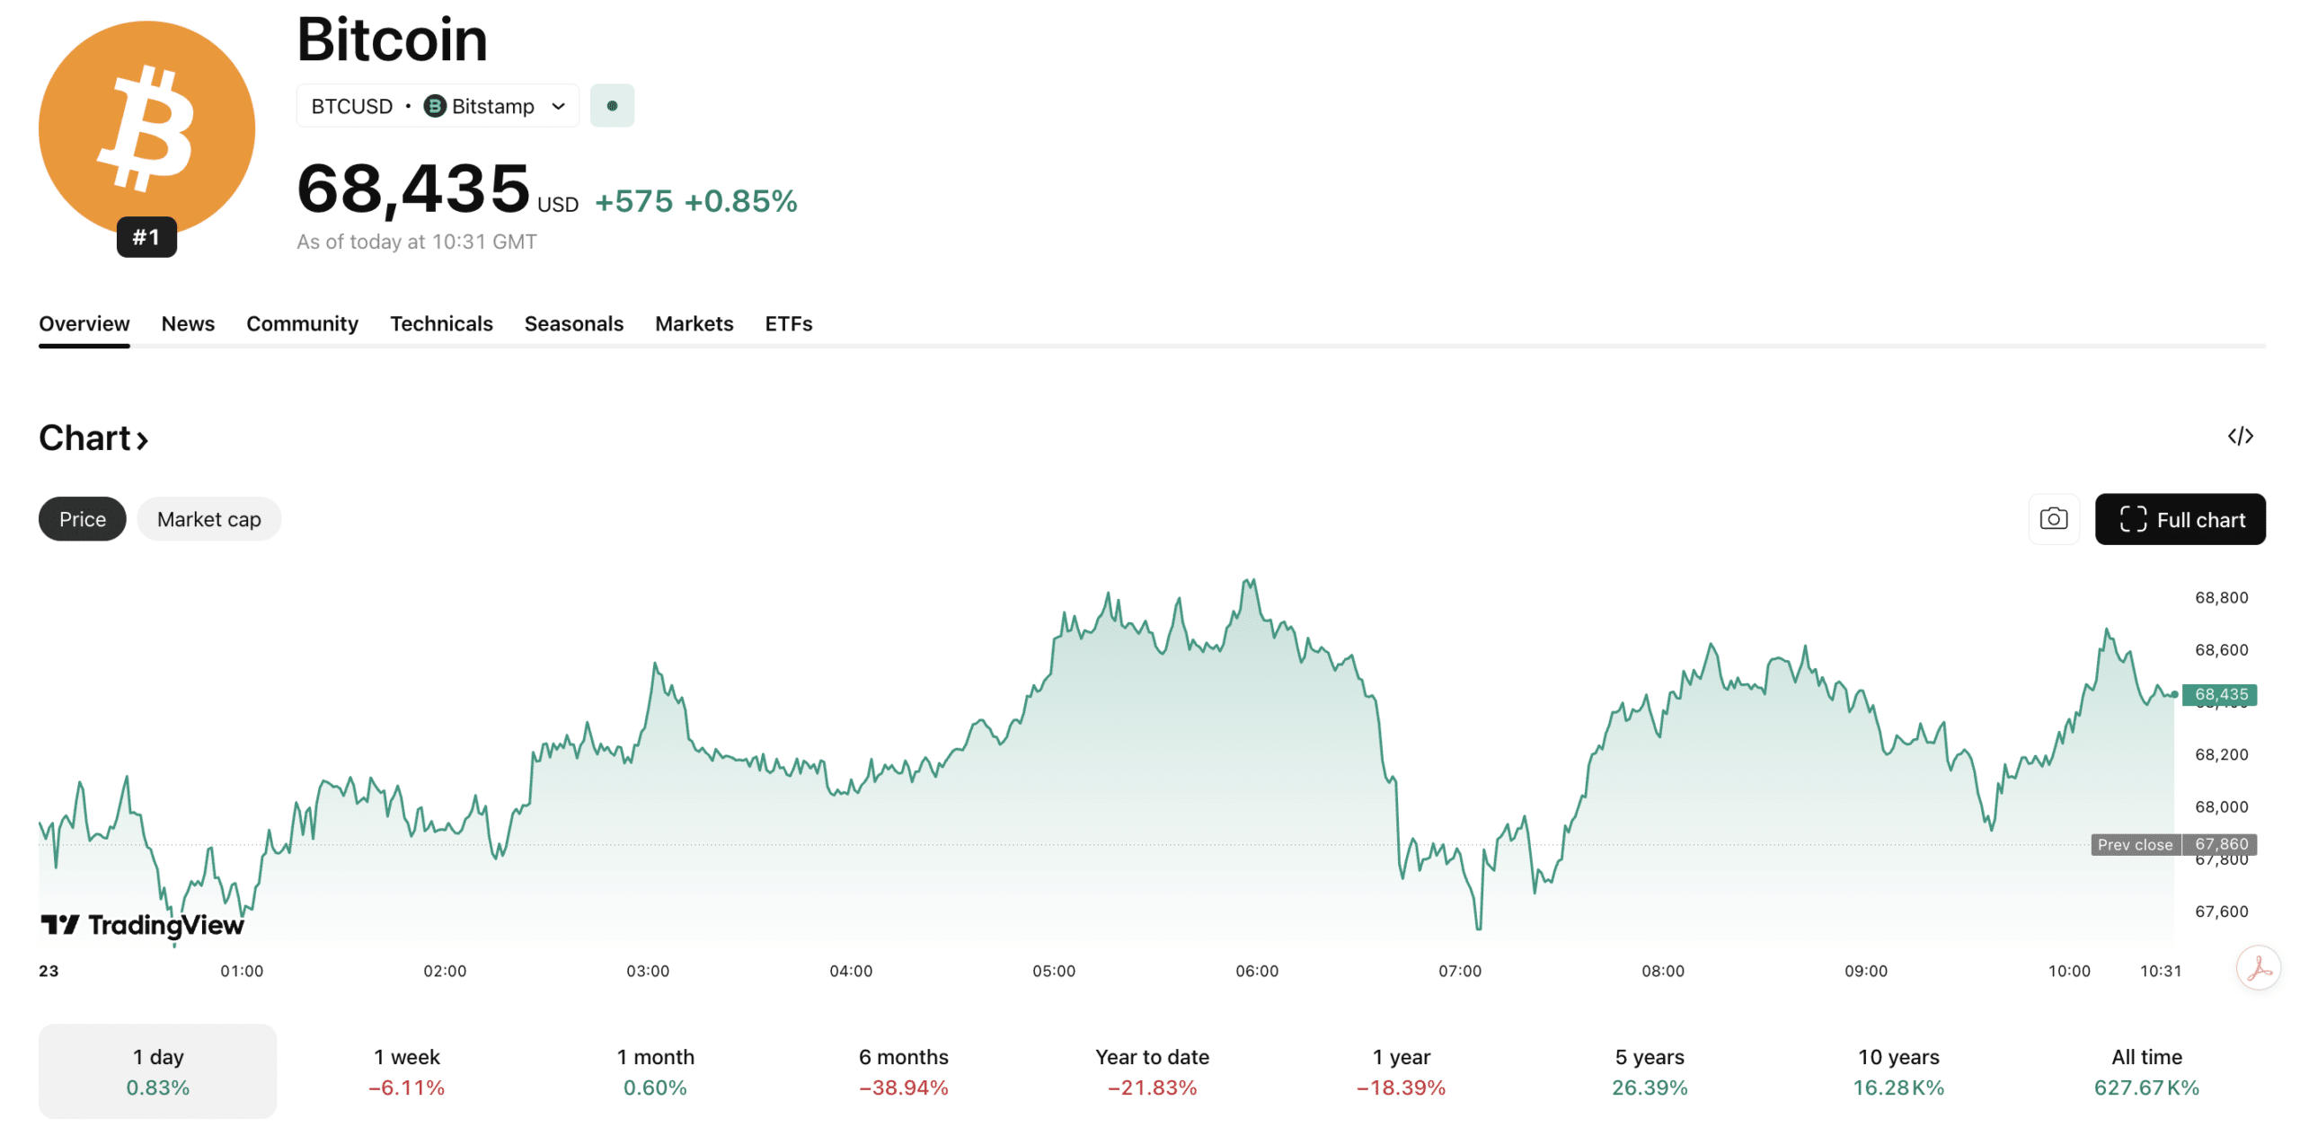Screen dimensions: 2300x1127
Task: Take a snapshot of the chart with camera icon
Action: tap(2054, 519)
